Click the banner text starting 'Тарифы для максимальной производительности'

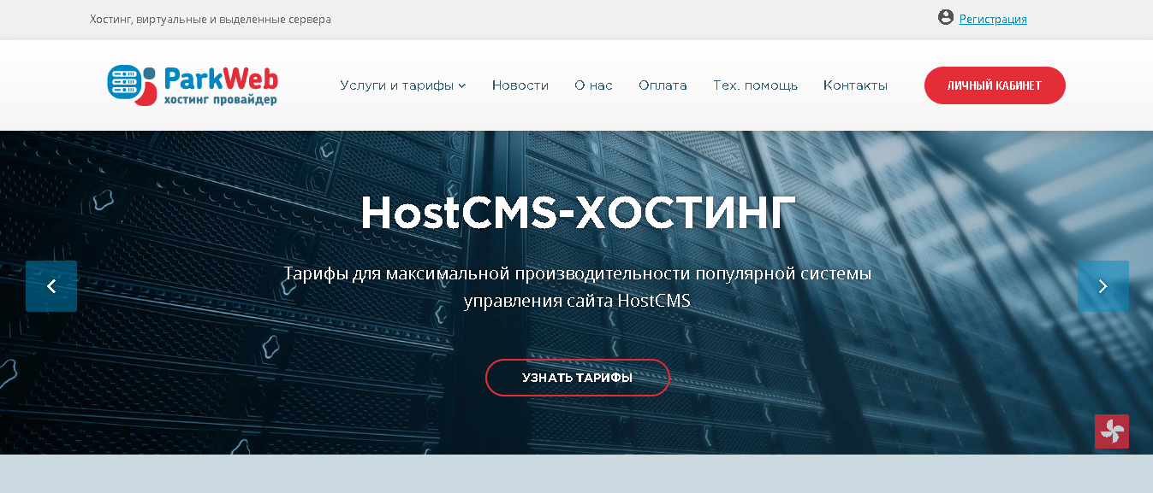578,287
